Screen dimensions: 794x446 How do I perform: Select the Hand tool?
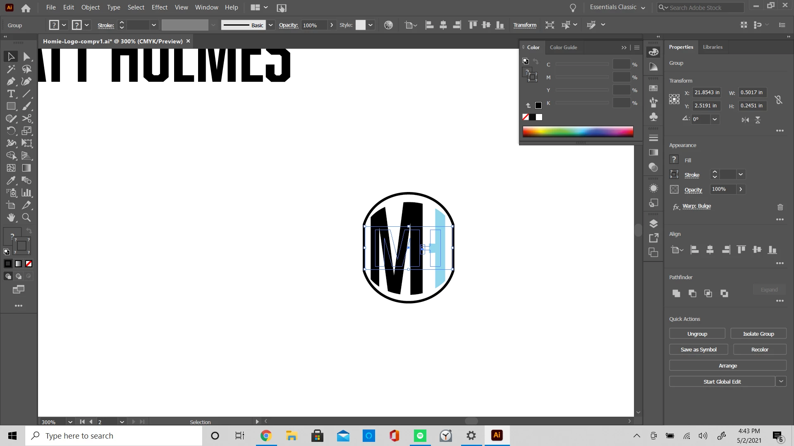(11, 218)
